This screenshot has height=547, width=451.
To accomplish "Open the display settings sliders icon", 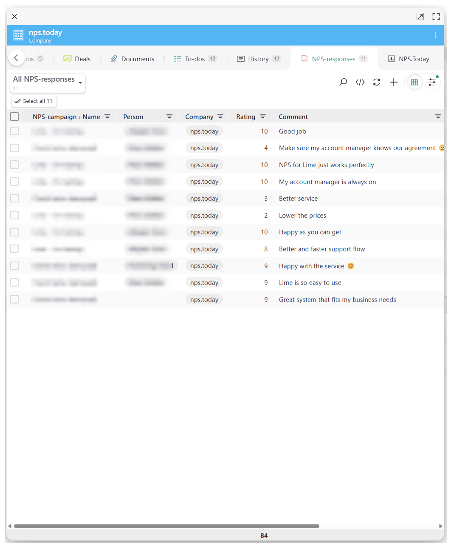I will coord(432,82).
